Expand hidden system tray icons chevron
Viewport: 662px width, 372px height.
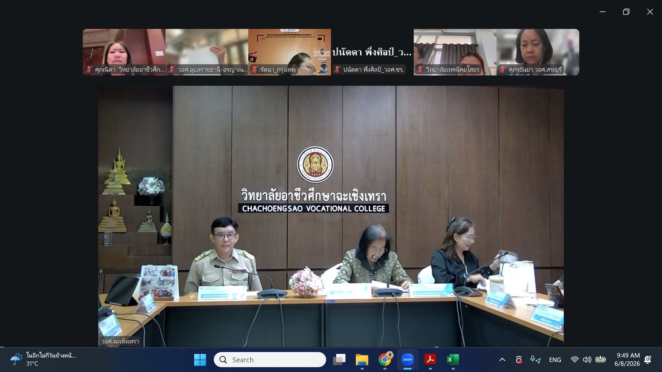(x=502, y=360)
